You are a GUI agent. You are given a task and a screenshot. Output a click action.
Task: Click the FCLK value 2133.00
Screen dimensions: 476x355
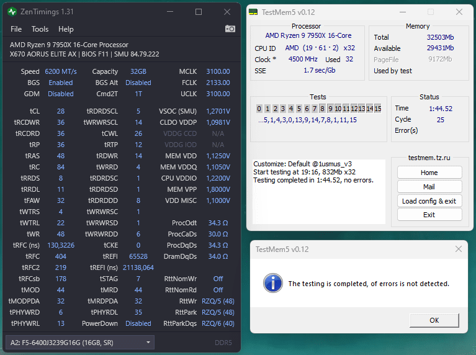(218, 83)
